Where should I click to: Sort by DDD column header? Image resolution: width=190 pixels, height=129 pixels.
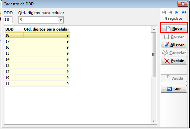click(x=14, y=29)
